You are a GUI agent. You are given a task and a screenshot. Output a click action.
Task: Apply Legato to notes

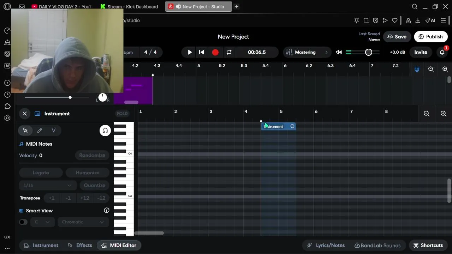[x=41, y=173]
